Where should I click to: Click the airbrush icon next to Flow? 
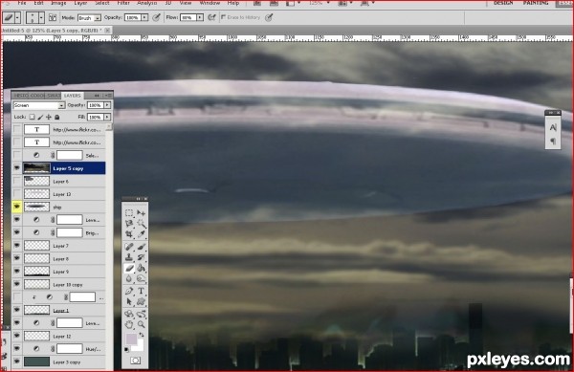pos(211,17)
